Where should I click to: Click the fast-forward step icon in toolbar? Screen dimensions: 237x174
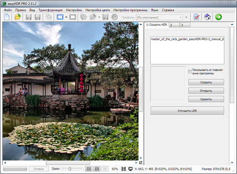(72, 17)
